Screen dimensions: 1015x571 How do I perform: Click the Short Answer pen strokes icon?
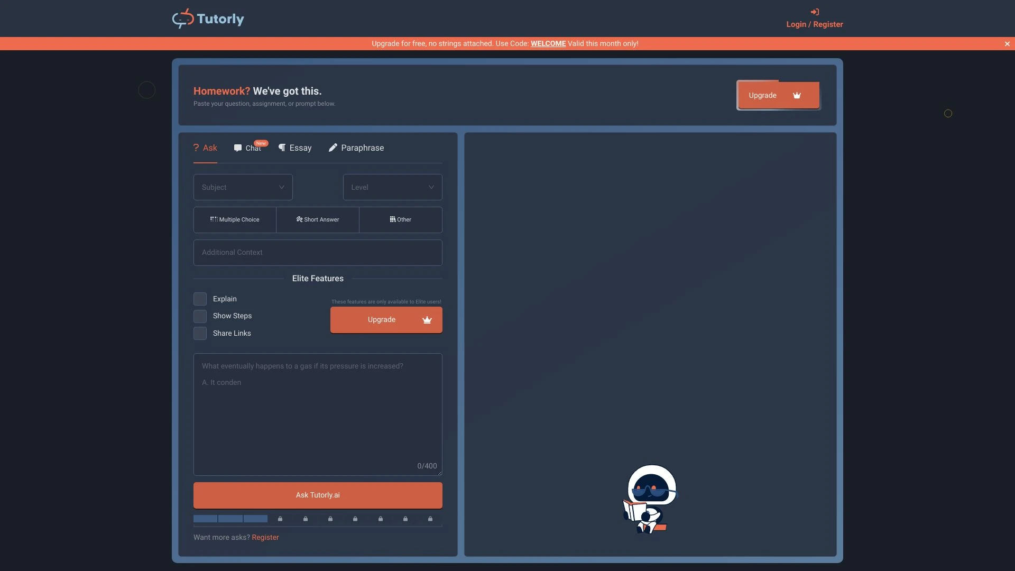(x=298, y=219)
